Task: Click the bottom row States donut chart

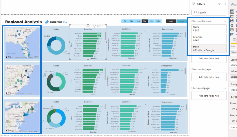Action: [56, 118]
